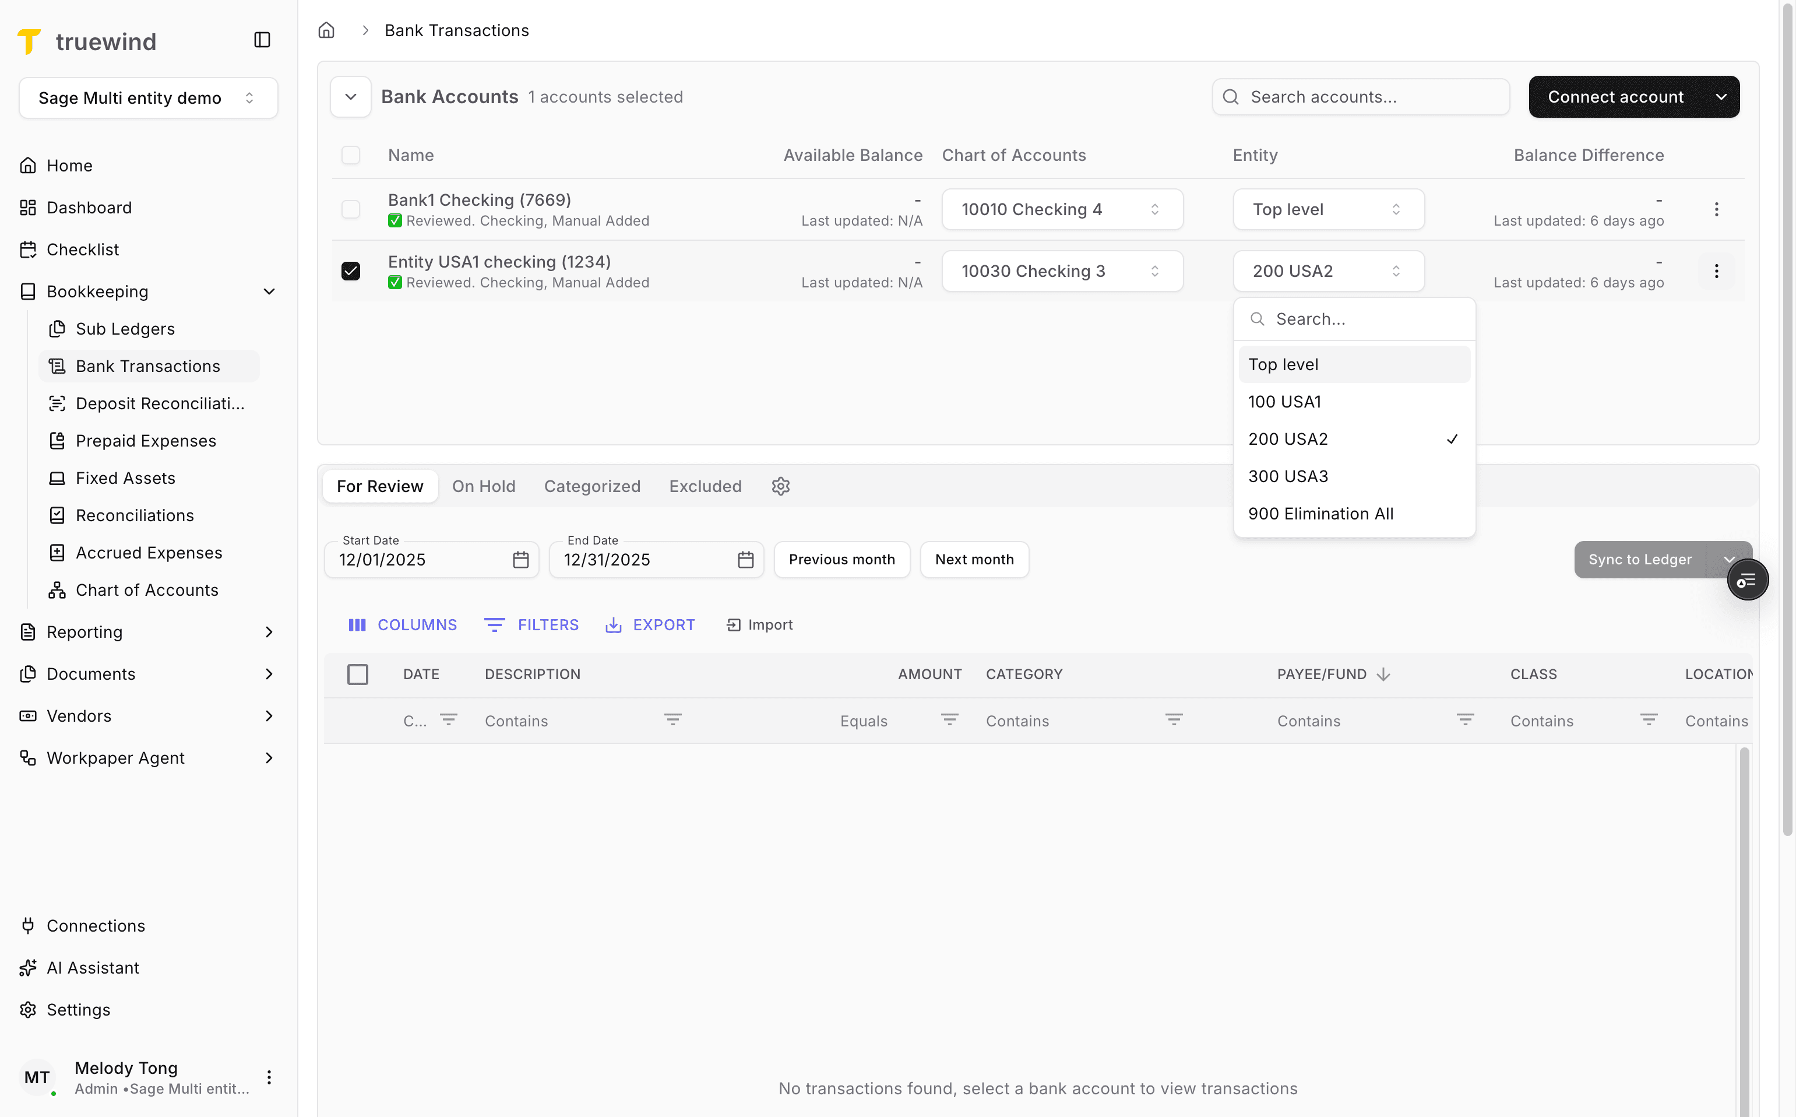Check the Bank1 Checking account checkbox
The width and height of the screenshot is (1796, 1117).
coord(350,209)
